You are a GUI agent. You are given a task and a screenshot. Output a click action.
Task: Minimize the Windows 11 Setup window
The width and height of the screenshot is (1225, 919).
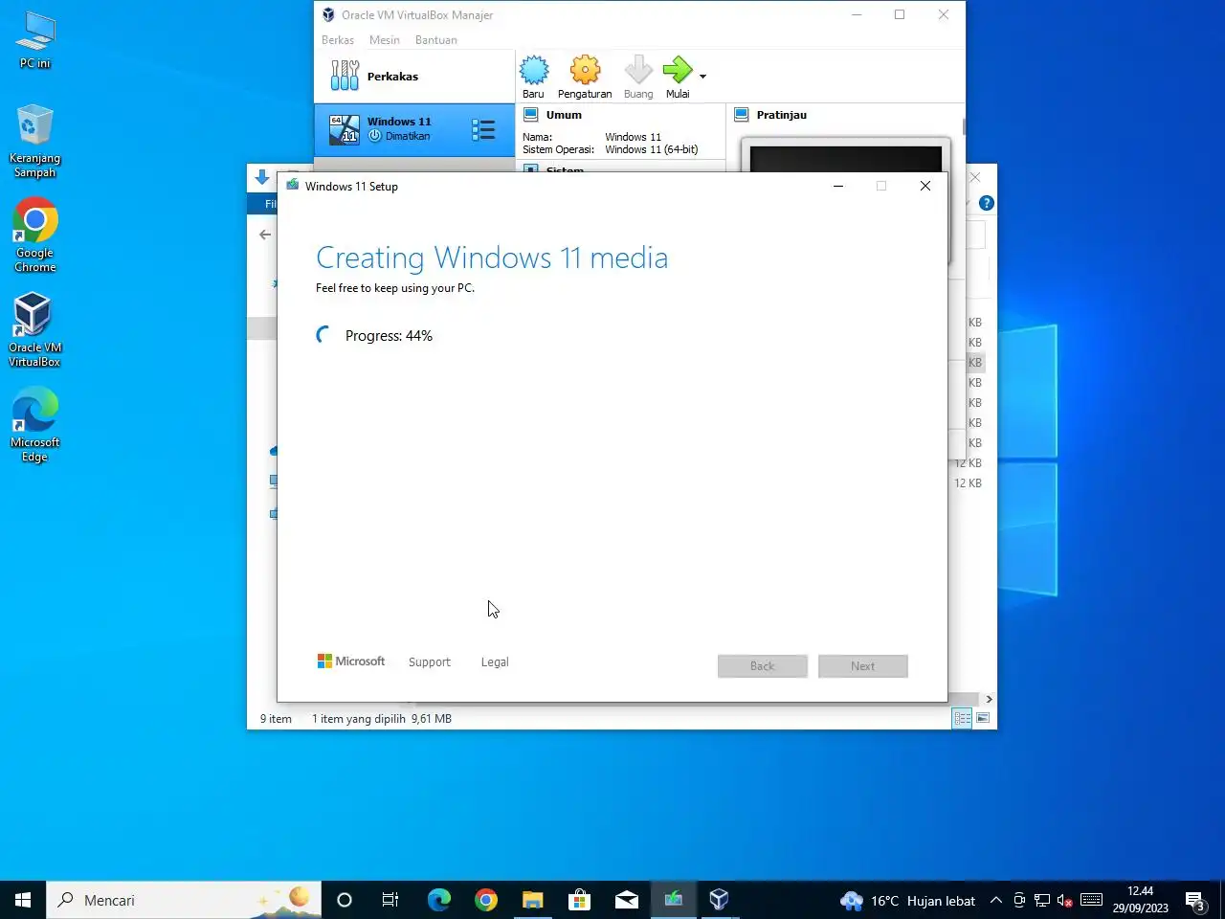(x=838, y=186)
